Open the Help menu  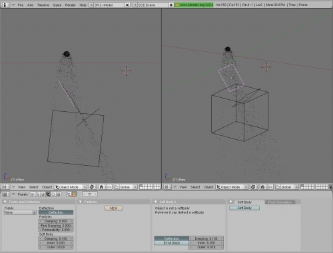(x=83, y=5)
